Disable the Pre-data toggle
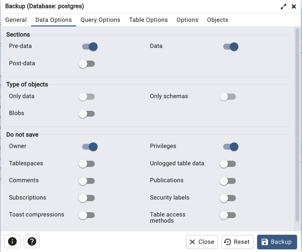 click(90, 47)
